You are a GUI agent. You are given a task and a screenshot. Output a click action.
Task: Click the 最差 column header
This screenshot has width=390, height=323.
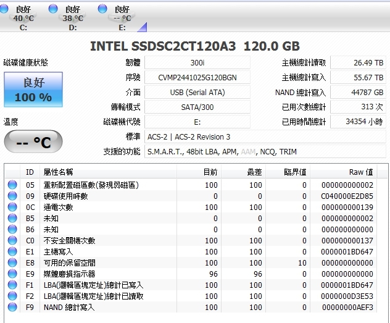click(x=244, y=172)
